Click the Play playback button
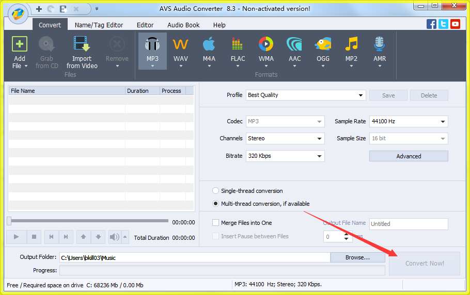The height and width of the screenshot is (295, 470). click(x=16, y=237)
